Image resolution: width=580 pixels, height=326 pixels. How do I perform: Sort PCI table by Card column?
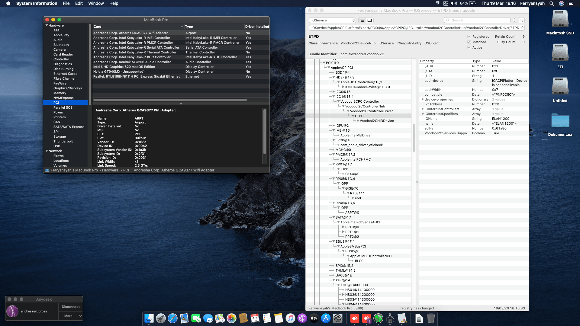tap(138, 27)
